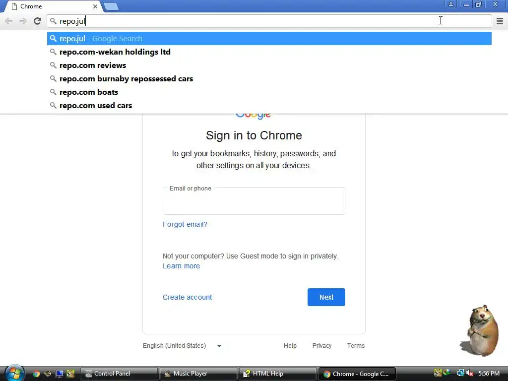Viewport: 508px width, 381px height.
Task: Focus the address bar containing repo.jul
Action: coord(269,21)
